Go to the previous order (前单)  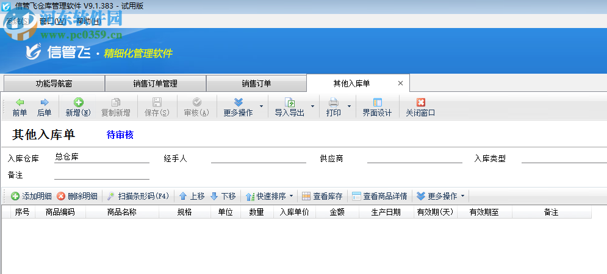20,107
